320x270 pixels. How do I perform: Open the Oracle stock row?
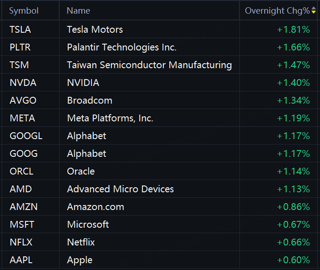(x=81, y=171)
